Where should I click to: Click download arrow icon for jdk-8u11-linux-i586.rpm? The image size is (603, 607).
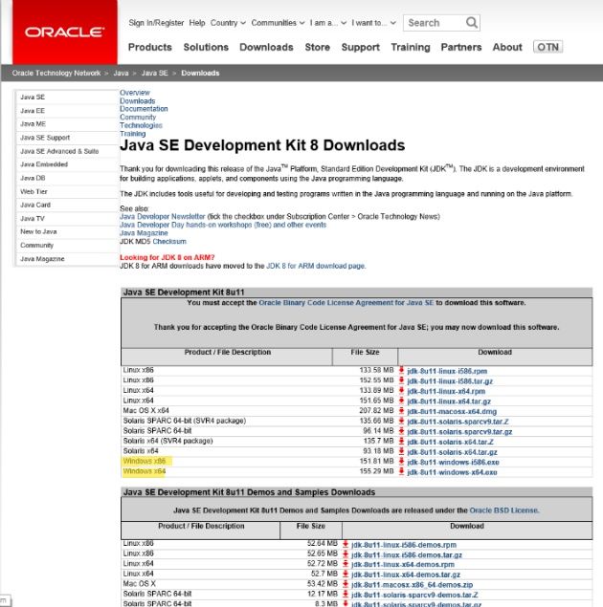(401, 371)
